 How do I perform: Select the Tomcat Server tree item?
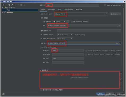point(11,8)
